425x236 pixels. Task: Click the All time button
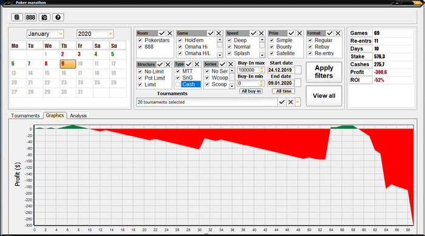tap(284, 92)
